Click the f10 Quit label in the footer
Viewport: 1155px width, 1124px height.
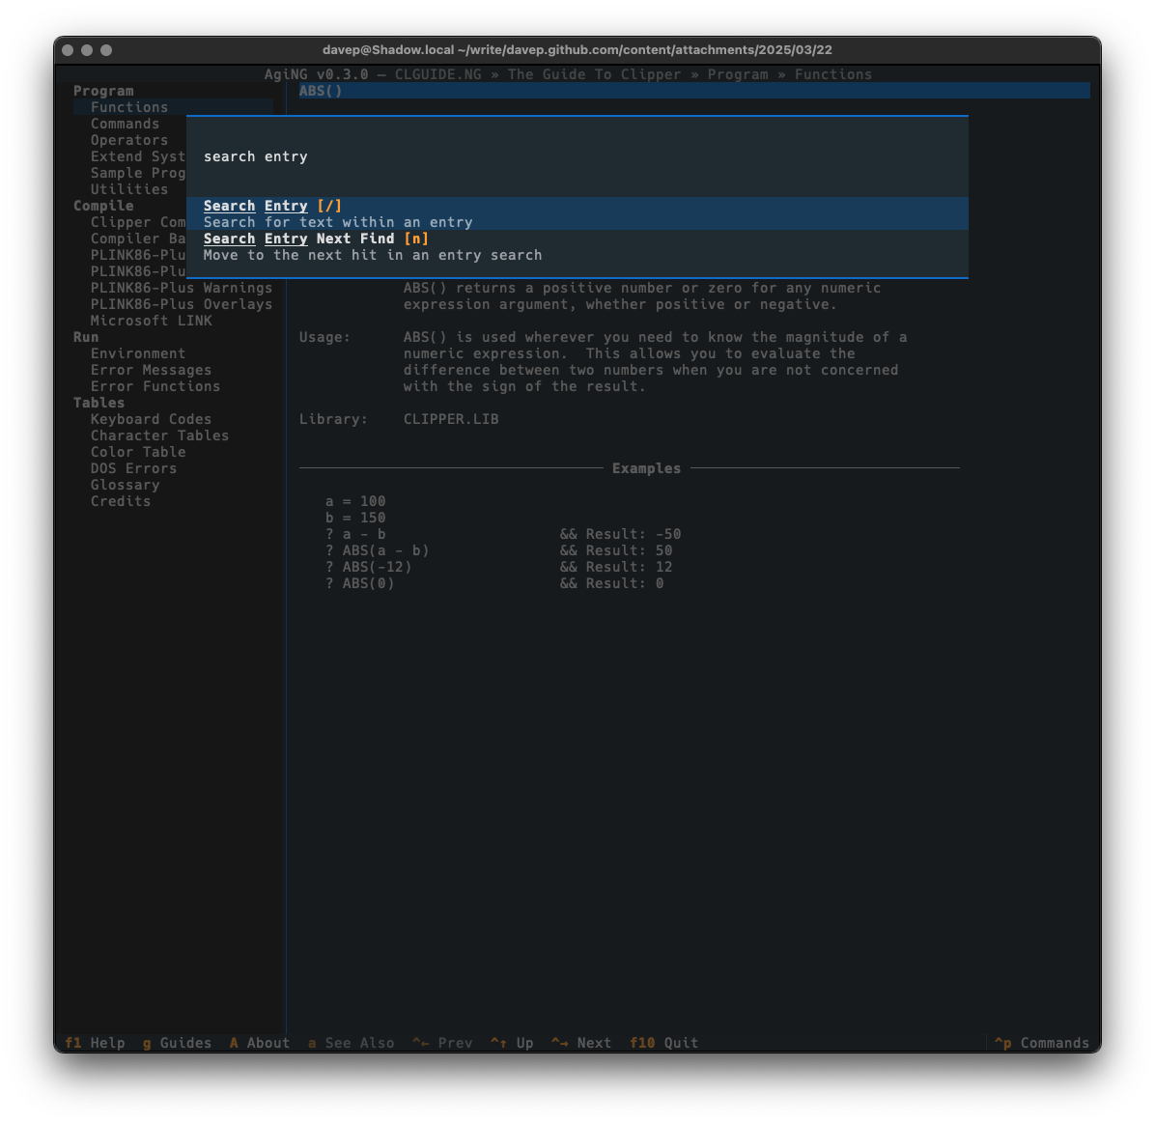coord(662,1043)
